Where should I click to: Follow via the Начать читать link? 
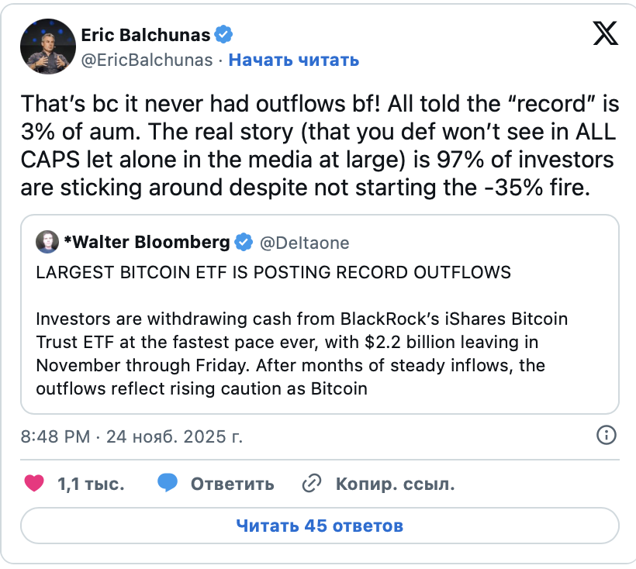pos(293,60)
